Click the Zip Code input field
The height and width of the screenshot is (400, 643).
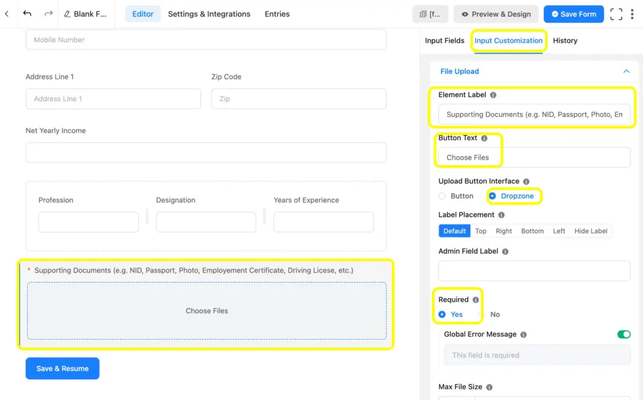pos(298,99)
